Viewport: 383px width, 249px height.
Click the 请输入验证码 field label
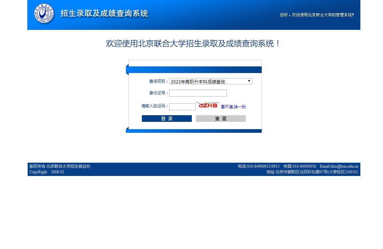(155, 106)
